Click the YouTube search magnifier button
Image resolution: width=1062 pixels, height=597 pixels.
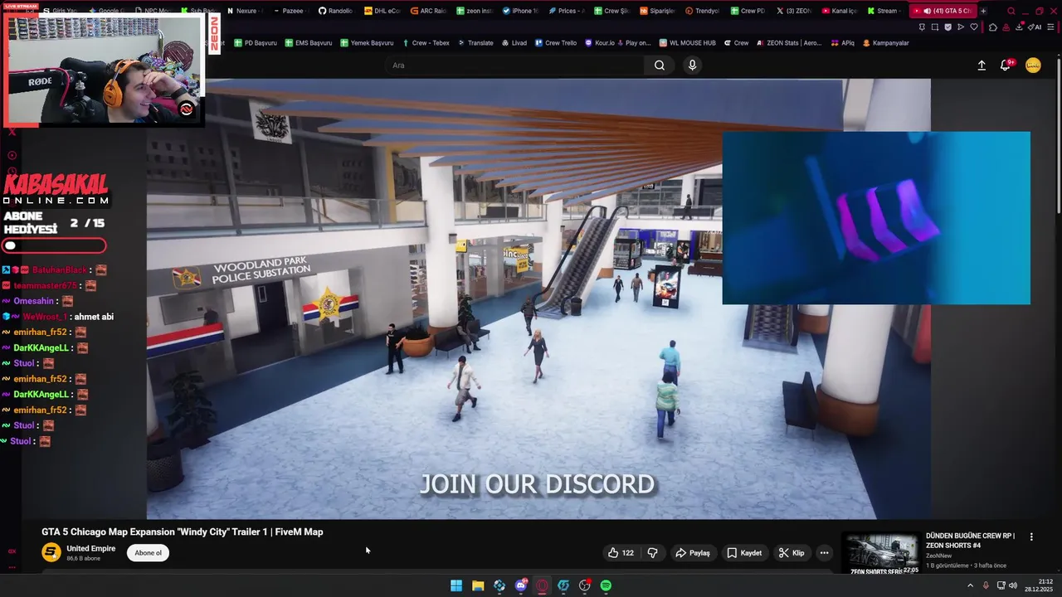click(659, 66)
